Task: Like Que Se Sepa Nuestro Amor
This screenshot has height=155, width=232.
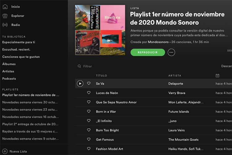Action: (89, 102)
